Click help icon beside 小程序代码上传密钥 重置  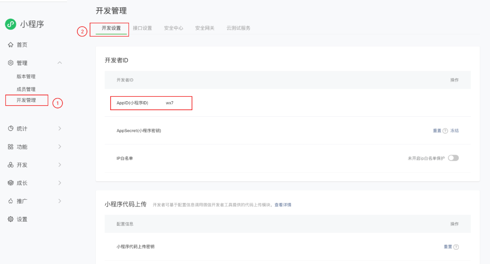coord(456,247)
